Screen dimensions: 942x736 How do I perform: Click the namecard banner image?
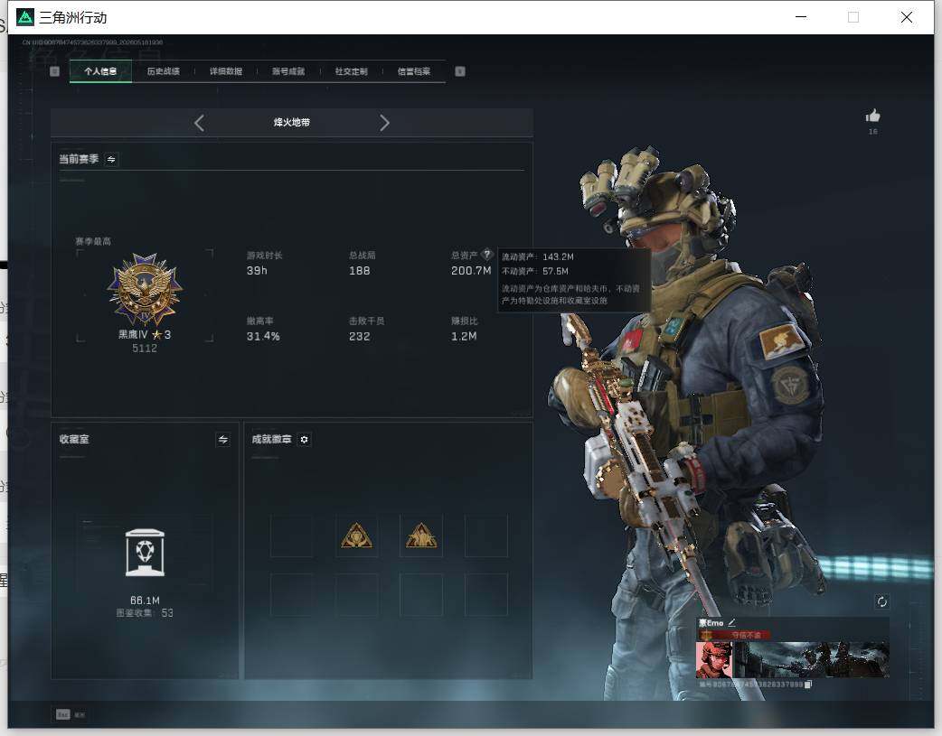[812, 660]
